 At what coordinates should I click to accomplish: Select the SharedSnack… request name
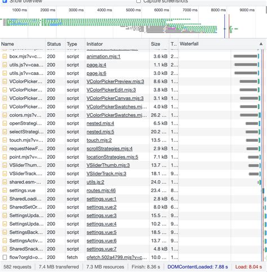(26, 249)
